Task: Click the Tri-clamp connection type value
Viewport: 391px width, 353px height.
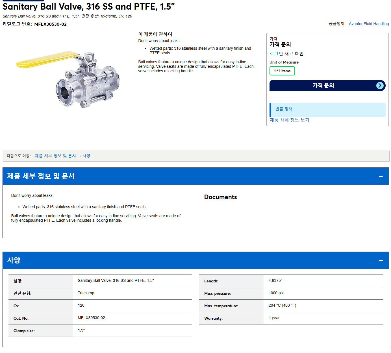Action: (86, 293)
